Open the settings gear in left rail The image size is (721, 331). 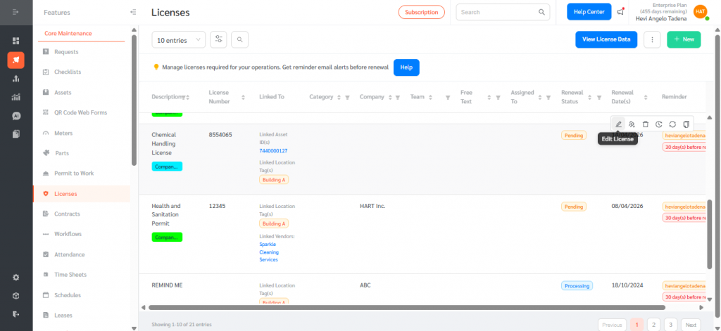click(15, 277)
